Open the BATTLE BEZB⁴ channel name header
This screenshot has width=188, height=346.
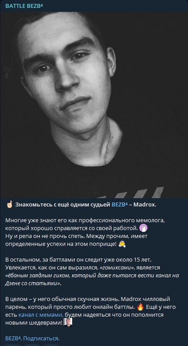24,6
